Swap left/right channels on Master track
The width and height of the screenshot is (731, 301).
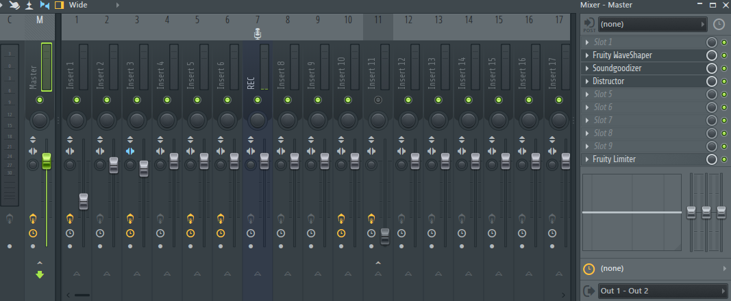(33, 151)
